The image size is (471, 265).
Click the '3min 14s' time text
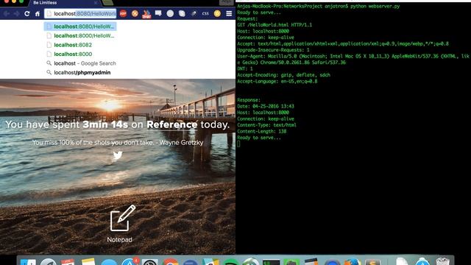coord(105,124)
